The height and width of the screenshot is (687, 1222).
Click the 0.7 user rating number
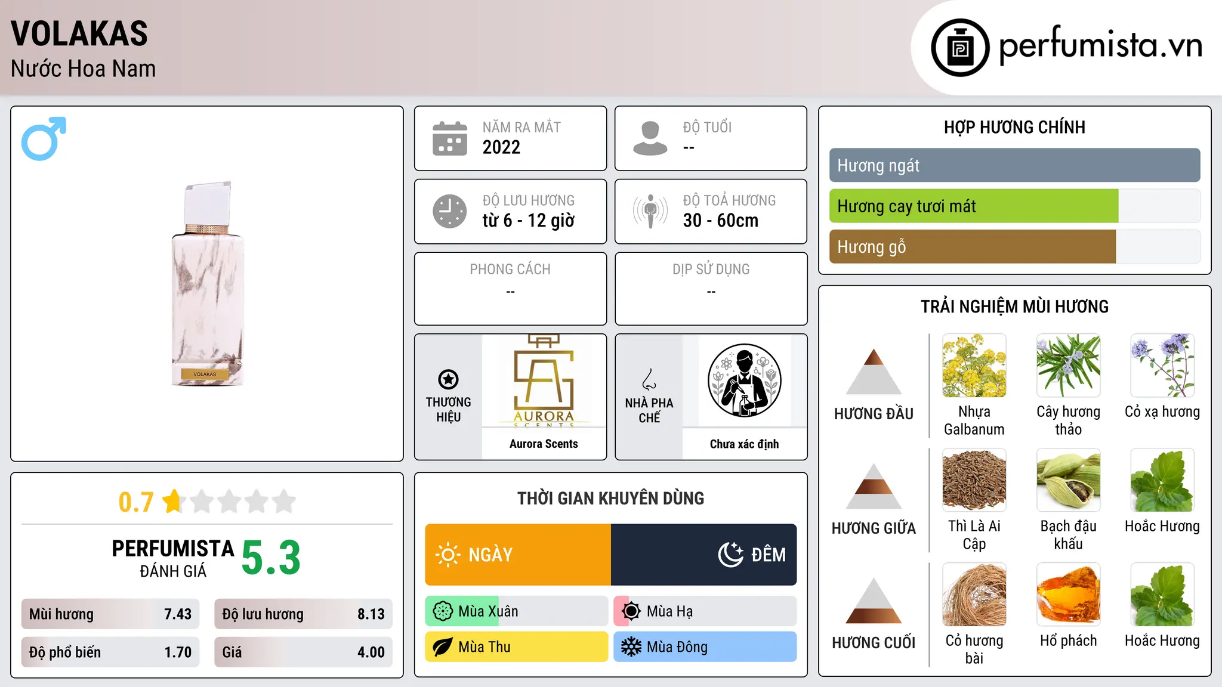tap(136, 502)
